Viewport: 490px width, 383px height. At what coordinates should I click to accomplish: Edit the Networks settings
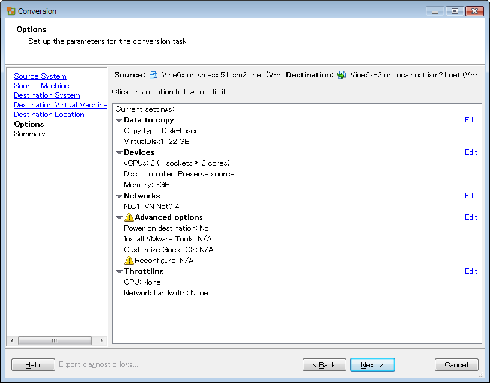pos(471,196)
